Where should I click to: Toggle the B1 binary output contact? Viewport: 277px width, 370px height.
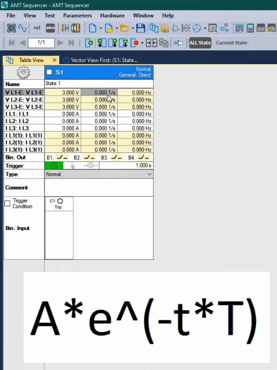tap(62, 157)
